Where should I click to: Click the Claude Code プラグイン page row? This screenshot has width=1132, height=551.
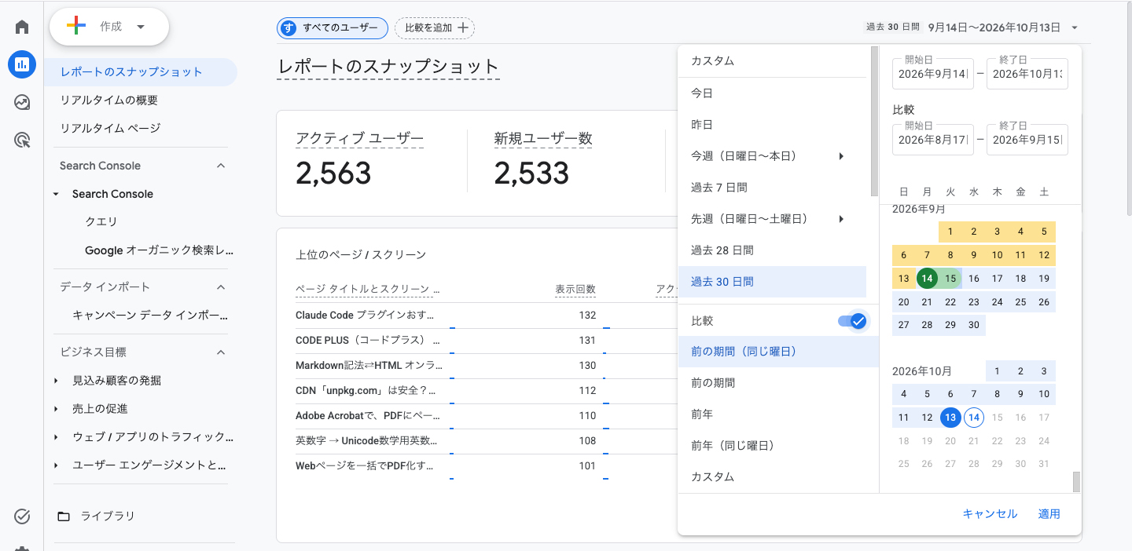365,315
